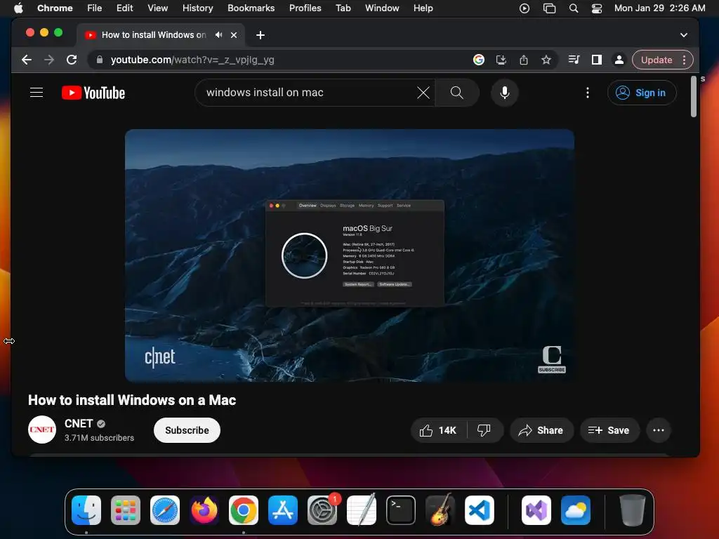Viewport: 719px width, 539px height.
Task: Open the Window menu
Action: [382, 8]
